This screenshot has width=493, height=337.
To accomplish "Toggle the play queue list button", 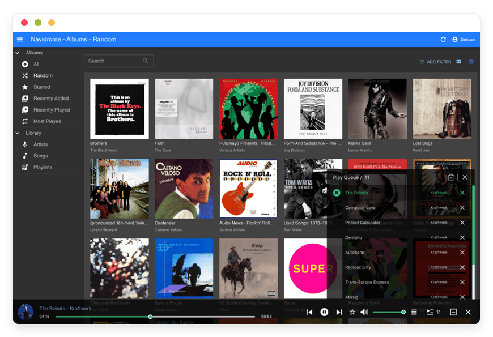I will point(433,312).
